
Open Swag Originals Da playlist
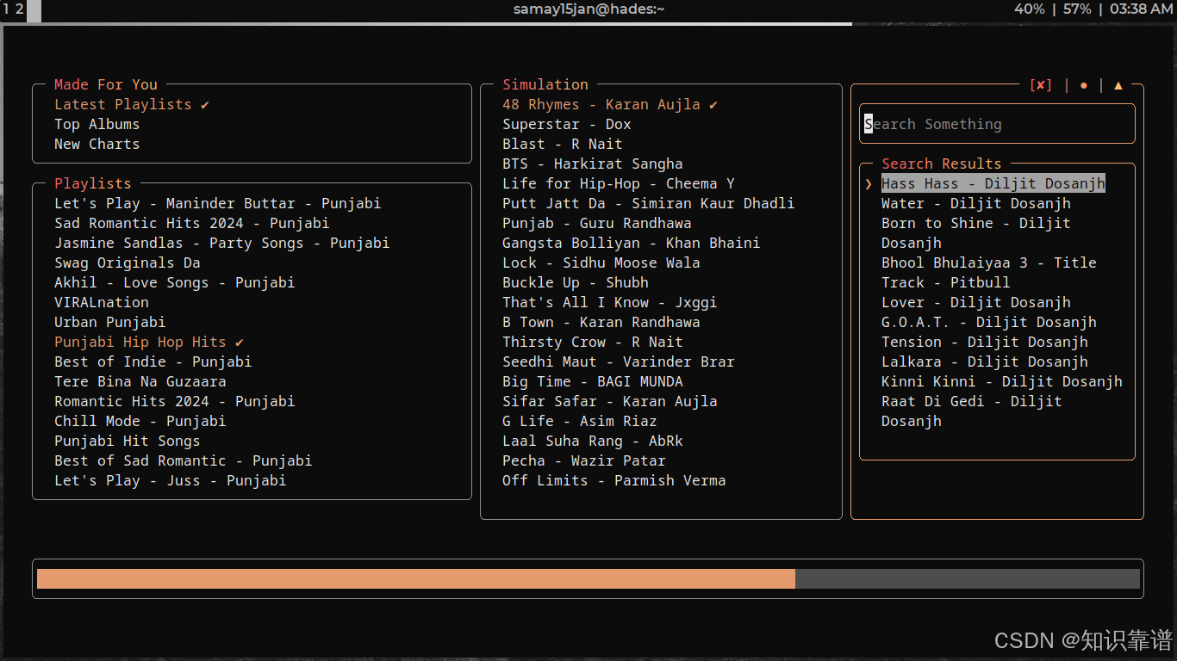point(128,263)
